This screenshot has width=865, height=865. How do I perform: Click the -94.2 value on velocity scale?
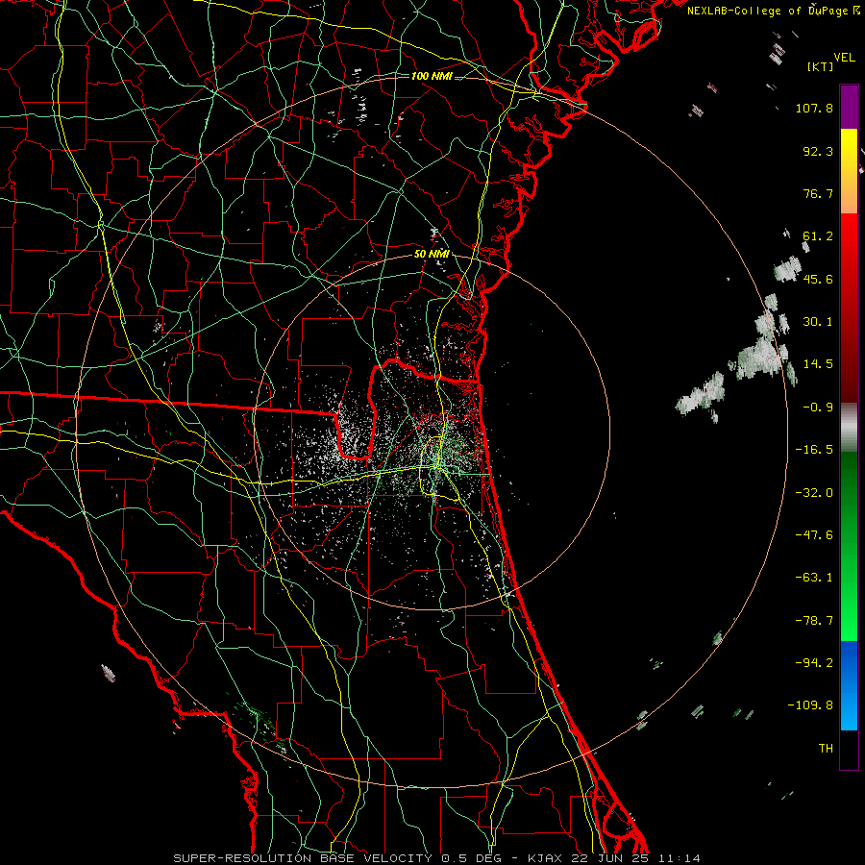click(x=814, y=662)
